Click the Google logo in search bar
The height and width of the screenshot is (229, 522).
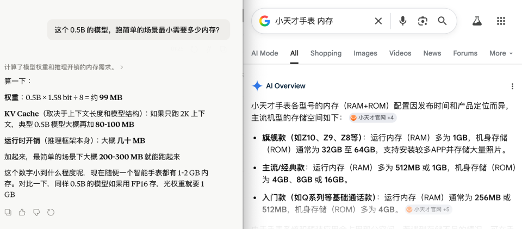click(x=264, y=21)
